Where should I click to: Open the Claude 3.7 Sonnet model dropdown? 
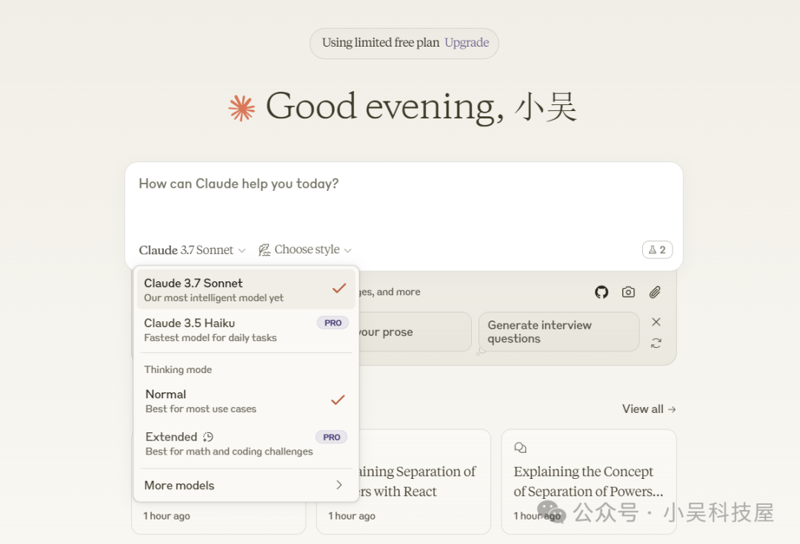tap(193, 250)
